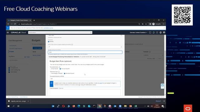200x112 pixels.
Task: Open Firefox from the taskbar
Action: 74,106
